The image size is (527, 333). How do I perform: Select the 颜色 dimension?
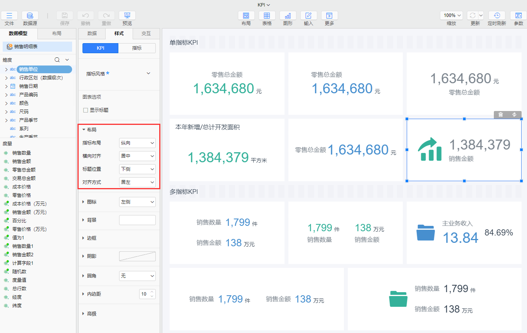point(24,103)
